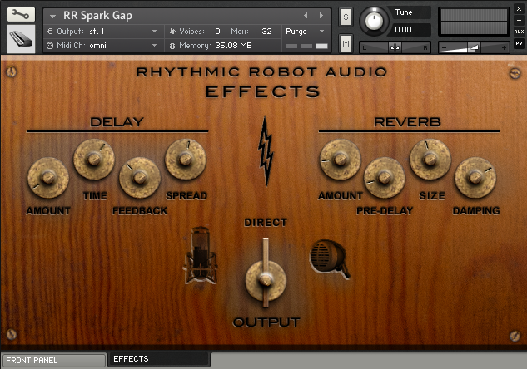Click the Reverb Amount knob

[341, 159]
